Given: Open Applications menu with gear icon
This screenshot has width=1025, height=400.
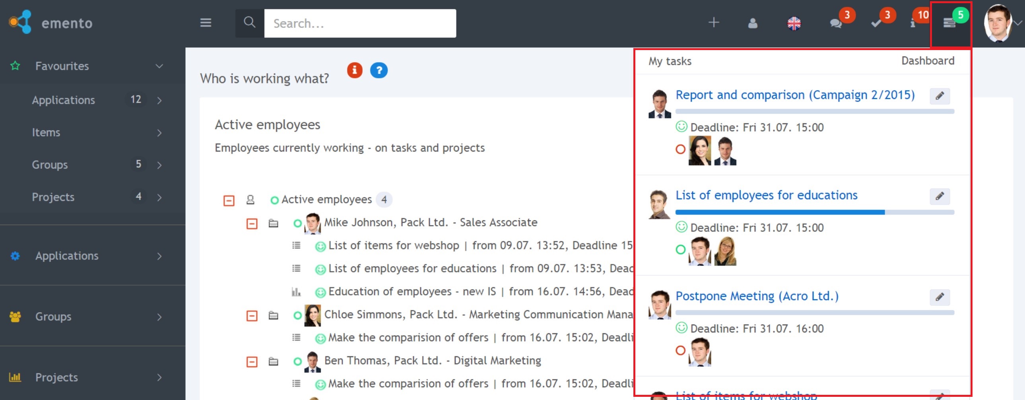Looking at the screenshot, I should tap(92, 256).
